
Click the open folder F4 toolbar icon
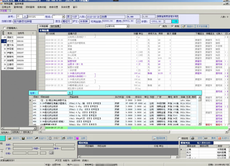click(x=14, y=138)
